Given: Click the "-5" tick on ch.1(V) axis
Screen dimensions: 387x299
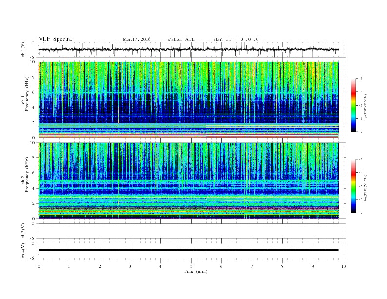Looking at the screenshot, I should pos(33,57).
